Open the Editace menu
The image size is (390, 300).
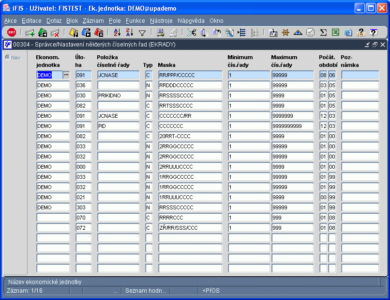point(31,21)
